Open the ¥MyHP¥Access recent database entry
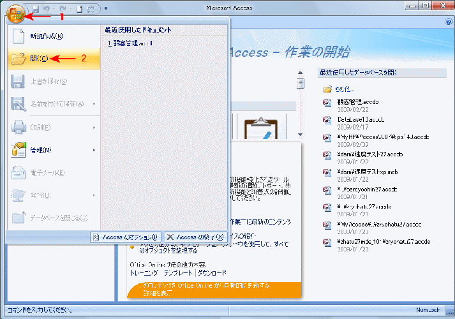 point(383,137)
